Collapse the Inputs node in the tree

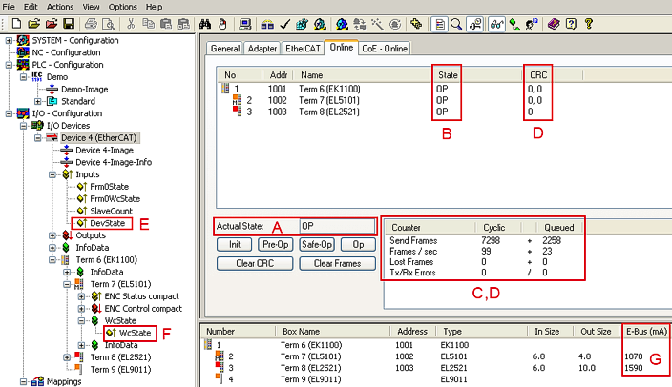(x=52, y=174)
